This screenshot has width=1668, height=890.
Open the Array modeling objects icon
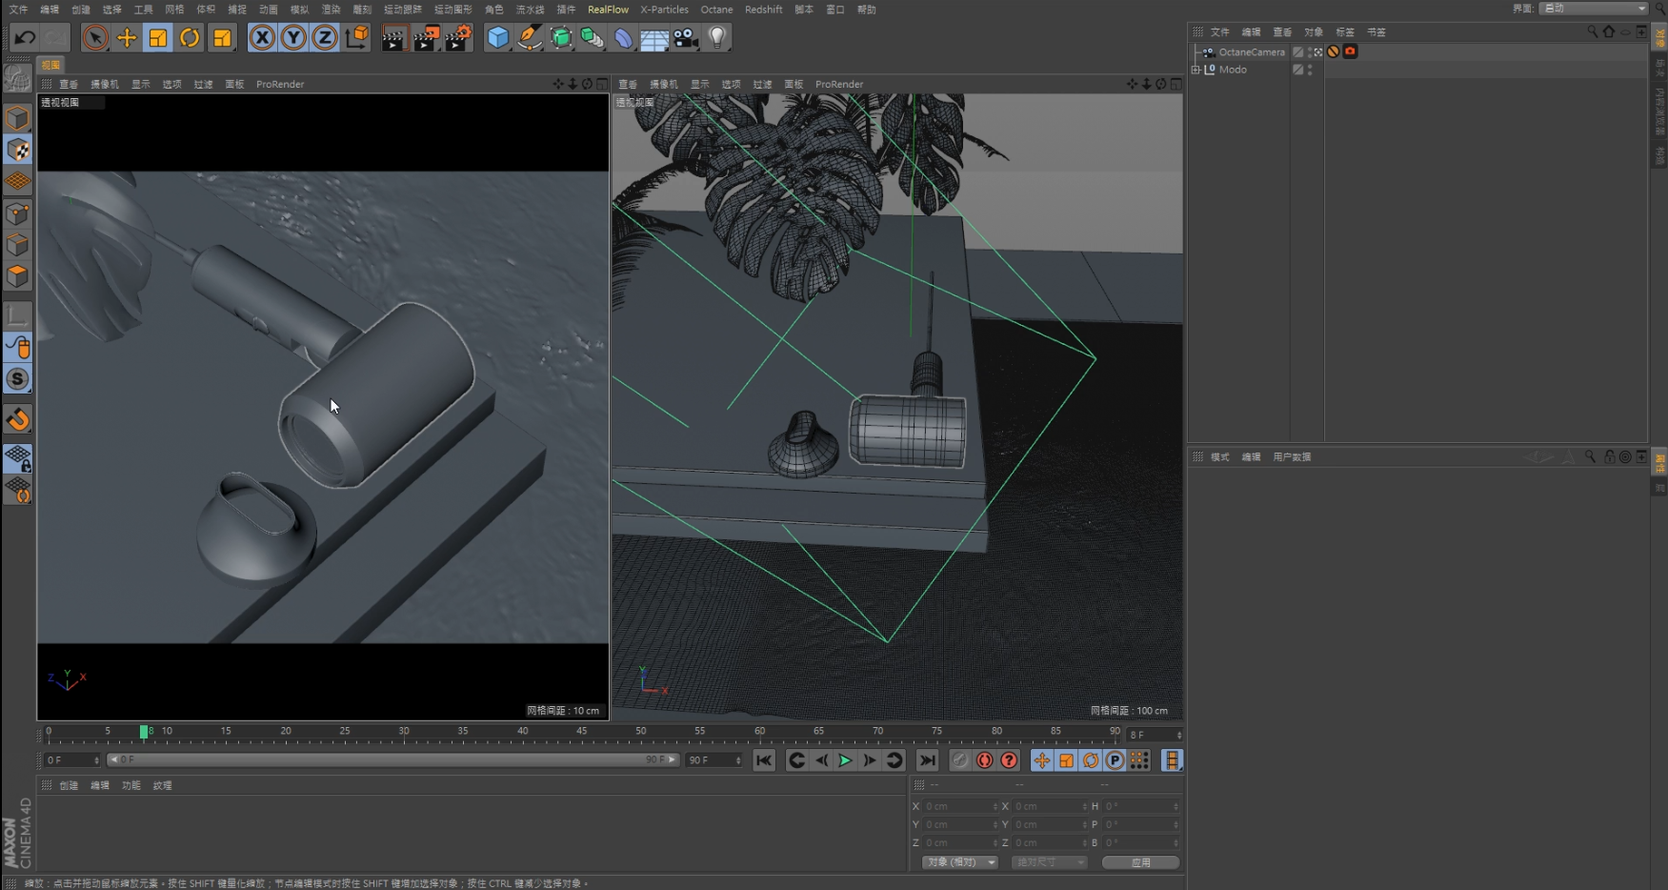[x=592, y=38]
